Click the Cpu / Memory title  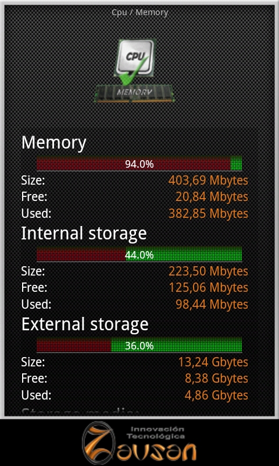coord(139,12)
